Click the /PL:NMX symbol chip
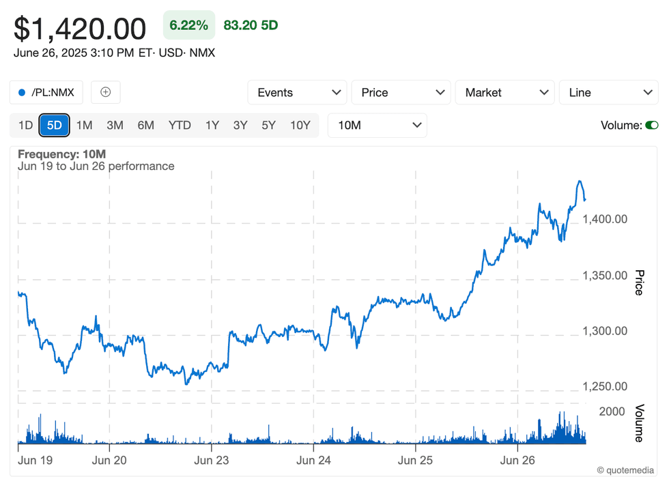 tap(46, 92)
